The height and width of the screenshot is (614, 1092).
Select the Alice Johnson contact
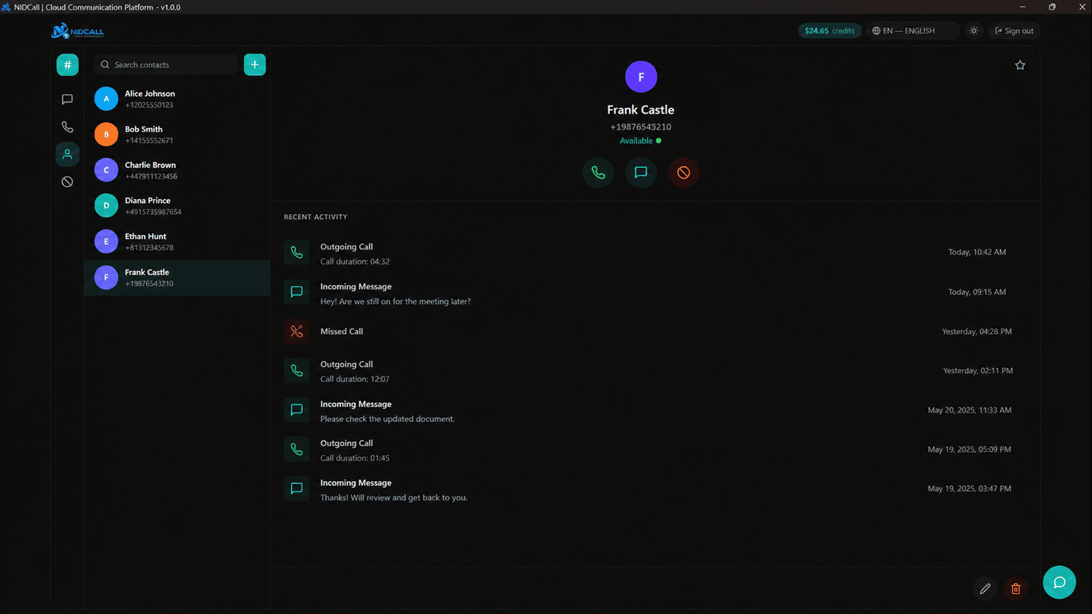coord(177,99)
